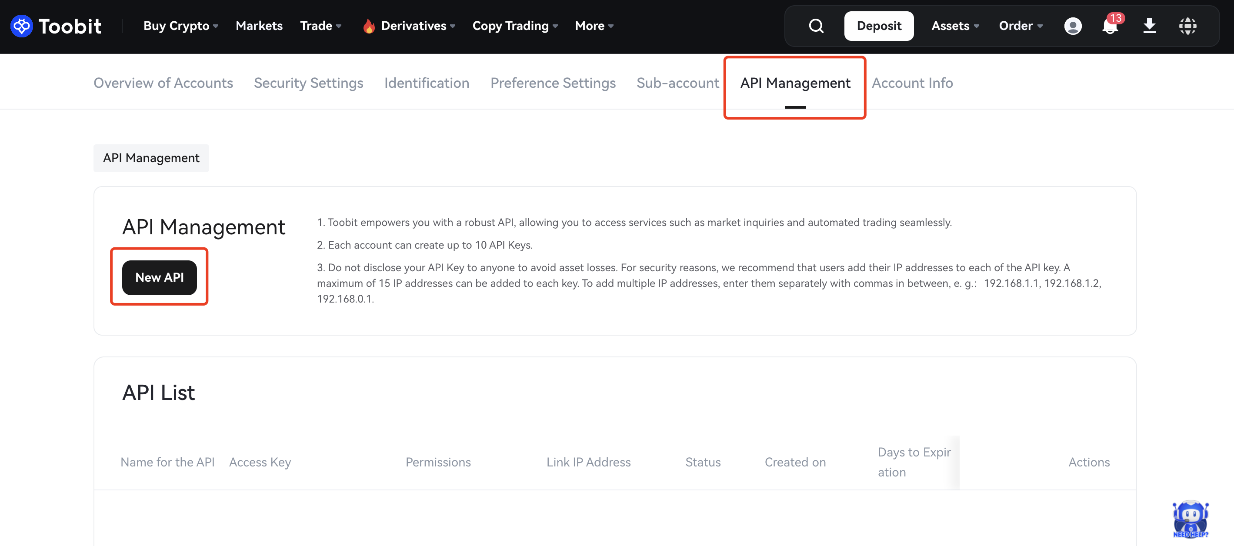
Task: Click the New API button
Action: (x=160, y=277)
